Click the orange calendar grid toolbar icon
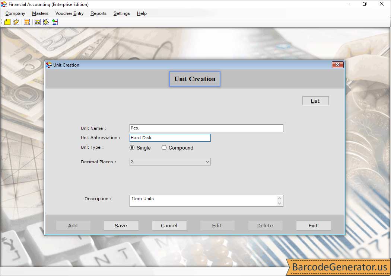 pyautogui.click(x=27, y=22)
